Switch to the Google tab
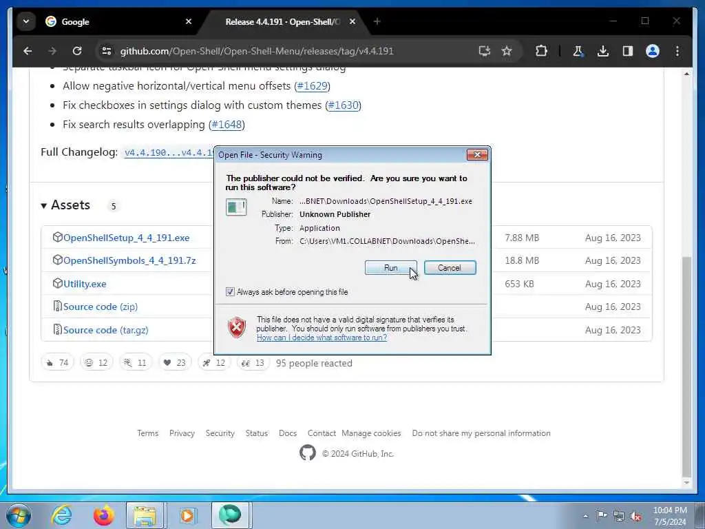 coord(120,21)
